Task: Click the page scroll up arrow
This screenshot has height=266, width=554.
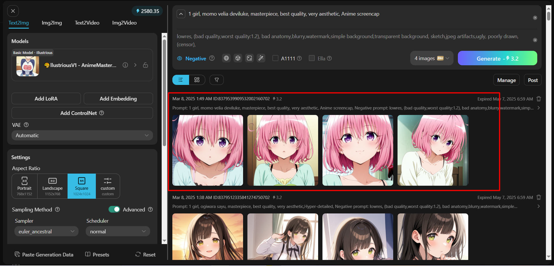Action: [x=549, y=8]
